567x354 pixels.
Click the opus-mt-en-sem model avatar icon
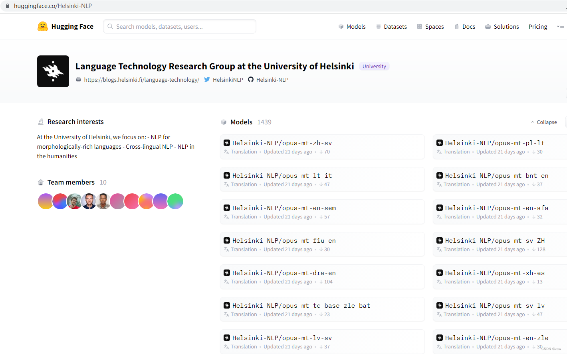227,208
